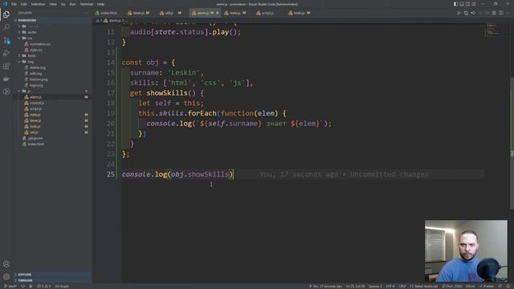Open the Help menu

point(100,4)
